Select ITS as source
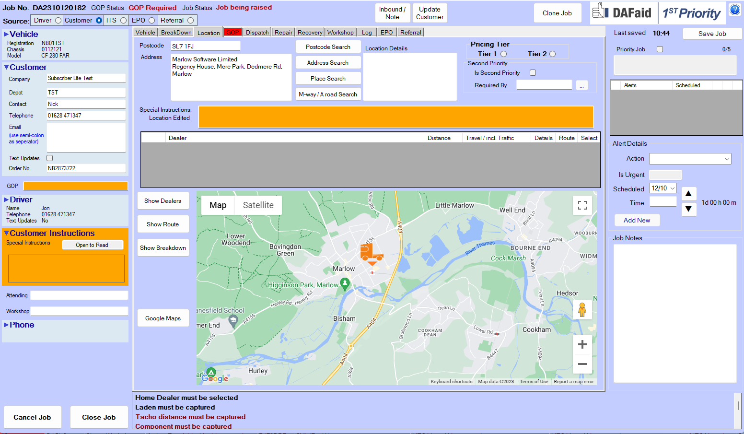This screenshot has height=434, width=744. coord(123,20)
